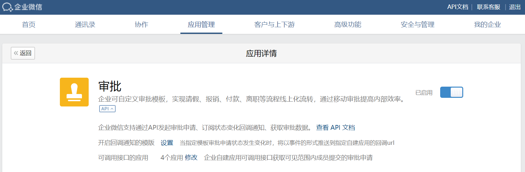Image resolution: width=525 pixels, height=172 pixels.
Task: Go back with the 返回 button
Action: pos(23,53)
